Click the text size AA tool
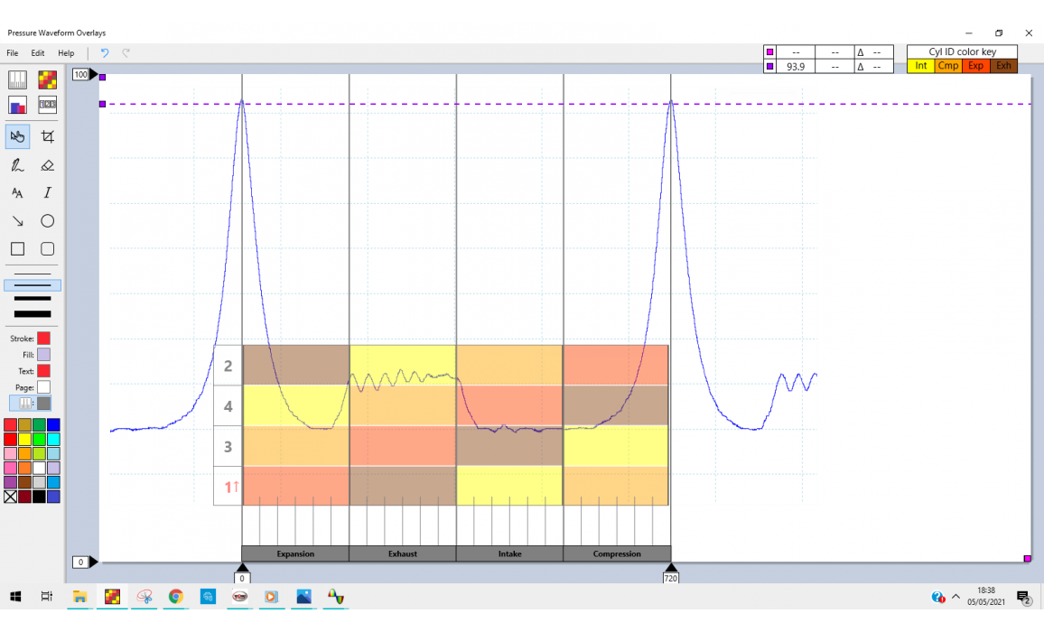 pyautogui.click(x=17, y=193)
